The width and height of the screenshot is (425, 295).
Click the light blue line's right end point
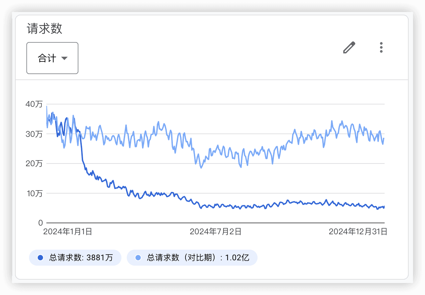click(384, 138)
